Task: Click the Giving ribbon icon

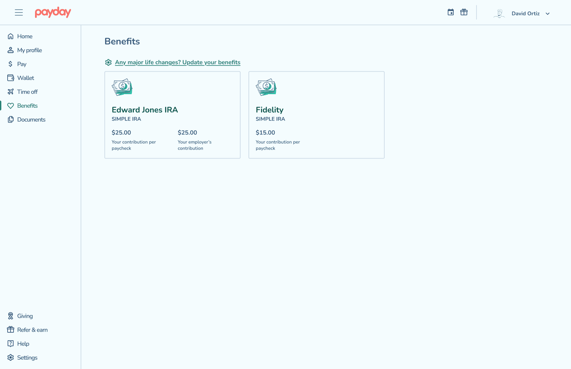Action: coord(11,316)
